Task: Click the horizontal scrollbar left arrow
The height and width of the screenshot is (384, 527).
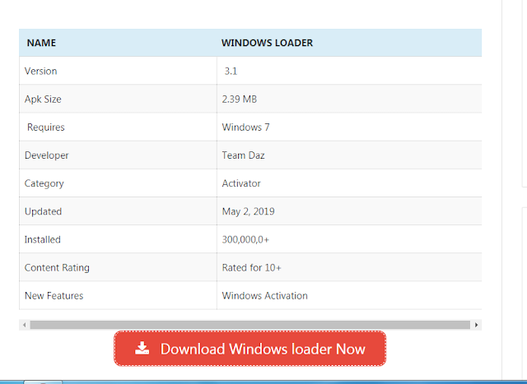Action: pos(24,325)
